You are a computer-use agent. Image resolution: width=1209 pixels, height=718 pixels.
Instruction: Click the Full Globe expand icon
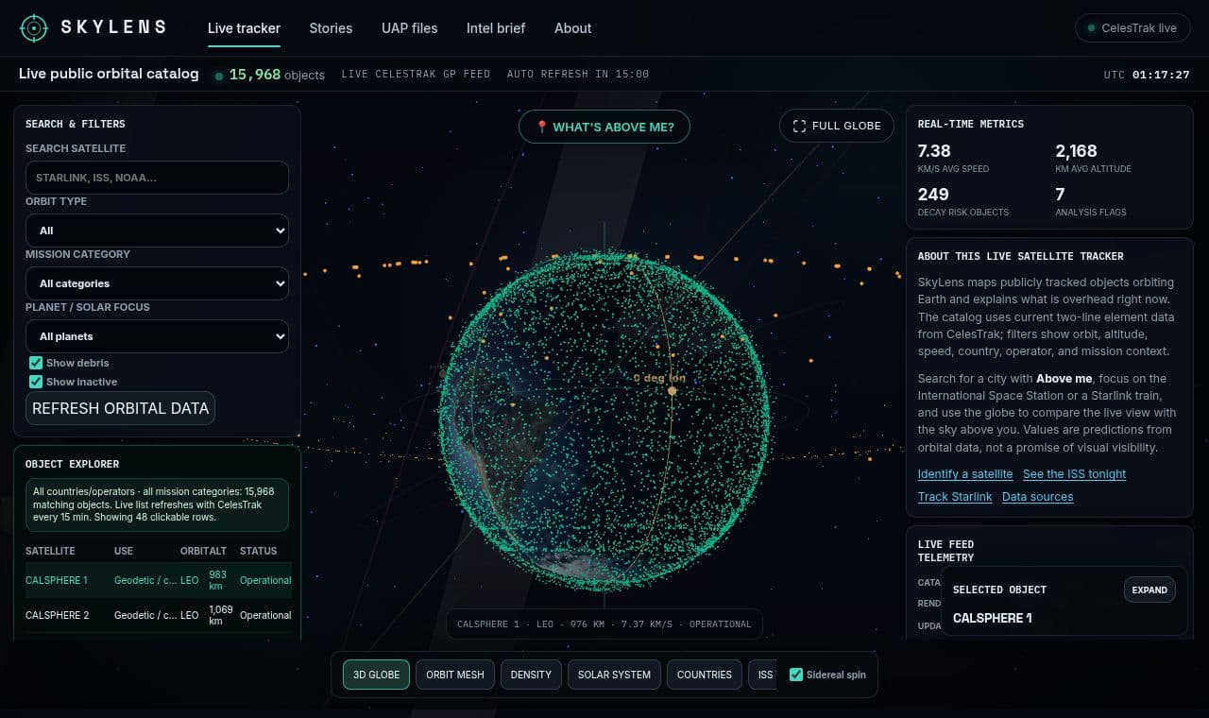[800, 126]
